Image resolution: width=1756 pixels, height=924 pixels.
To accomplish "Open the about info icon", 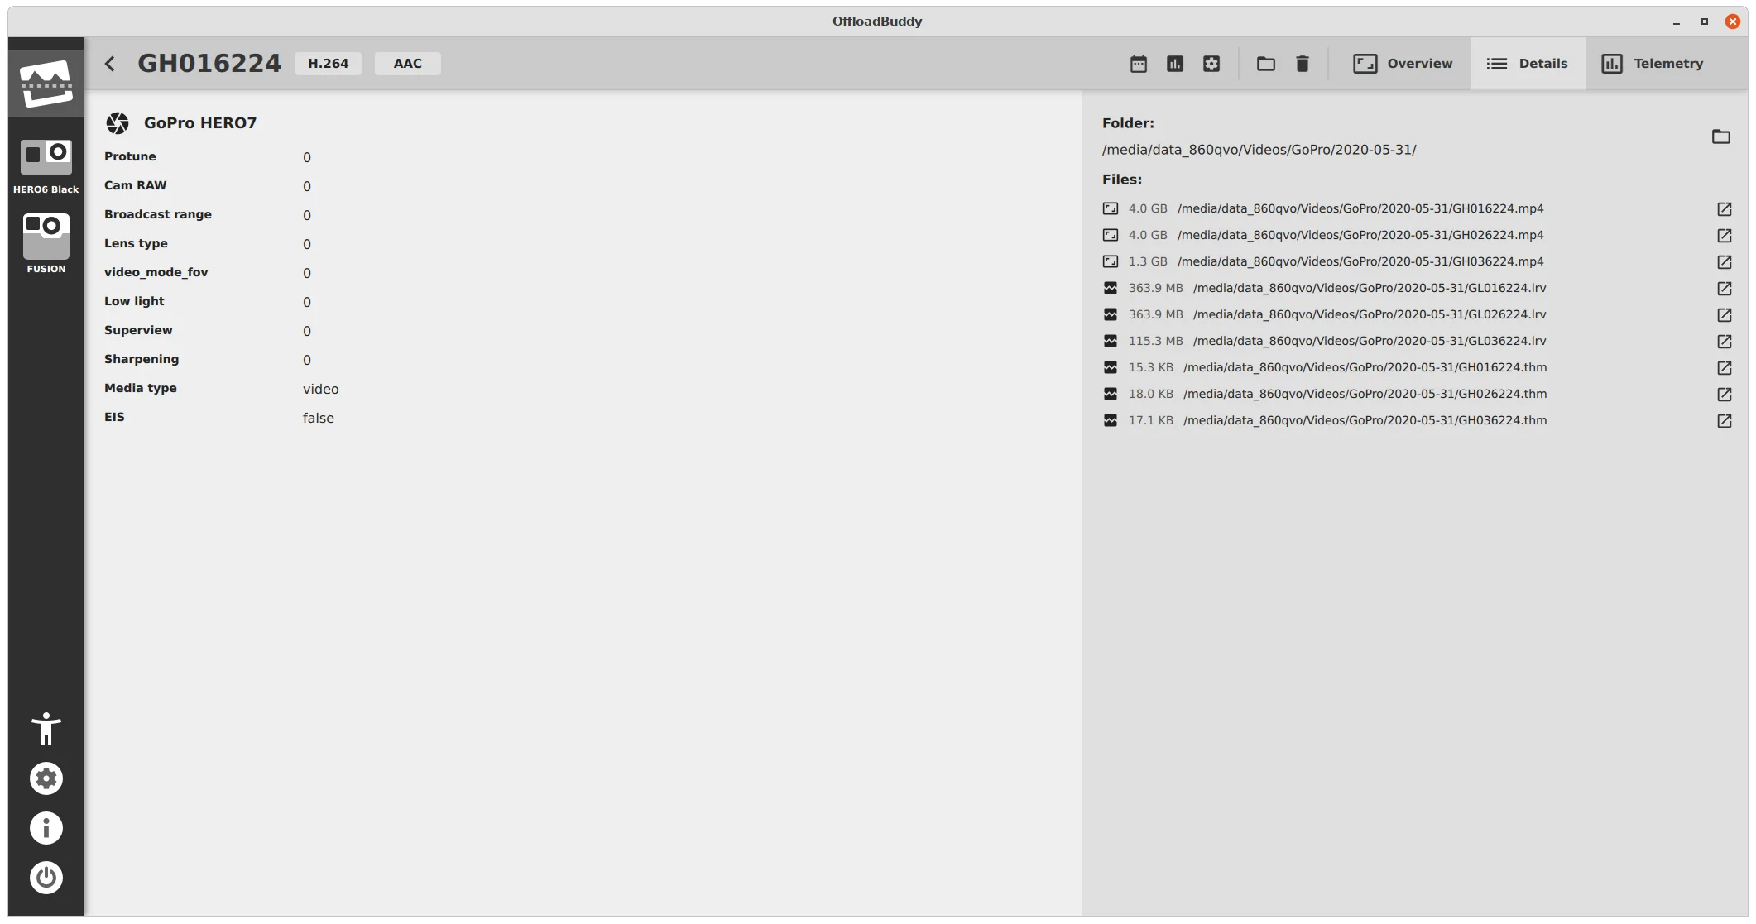I will [46, 828].
